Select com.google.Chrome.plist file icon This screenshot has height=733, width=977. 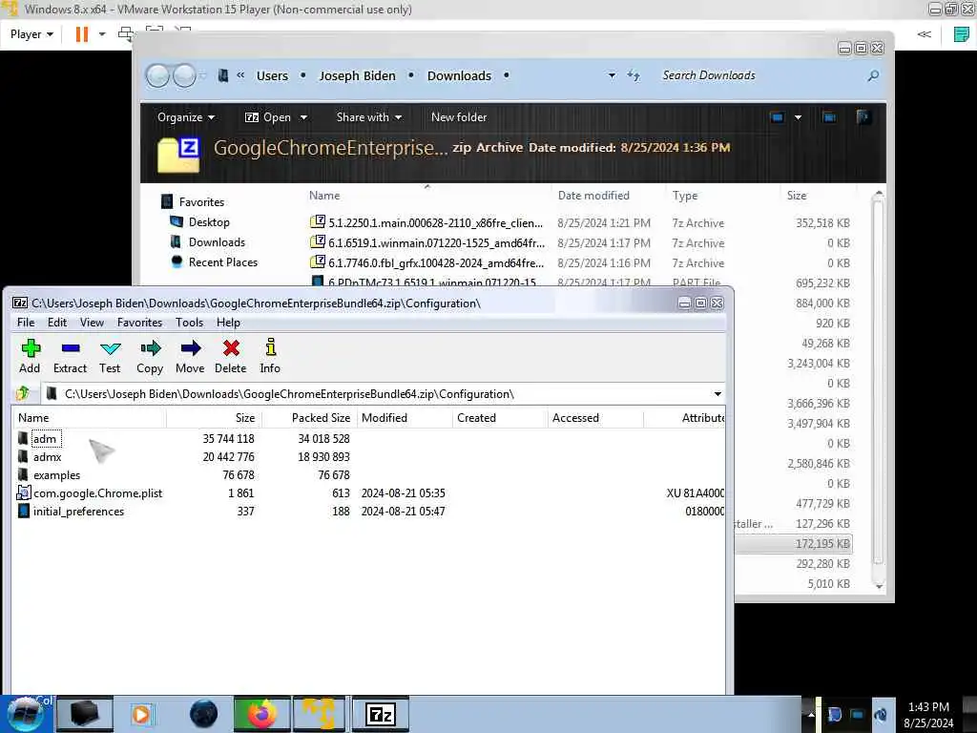point(24,492)
